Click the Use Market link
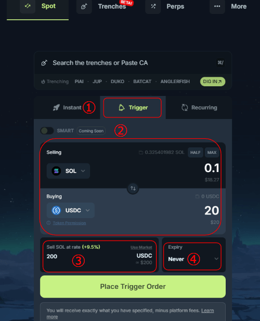 tap(142, 247)
